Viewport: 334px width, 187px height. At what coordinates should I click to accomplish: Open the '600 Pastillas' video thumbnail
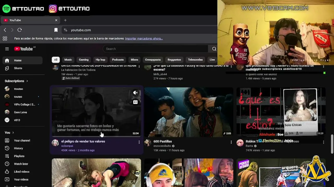point(189,112)
